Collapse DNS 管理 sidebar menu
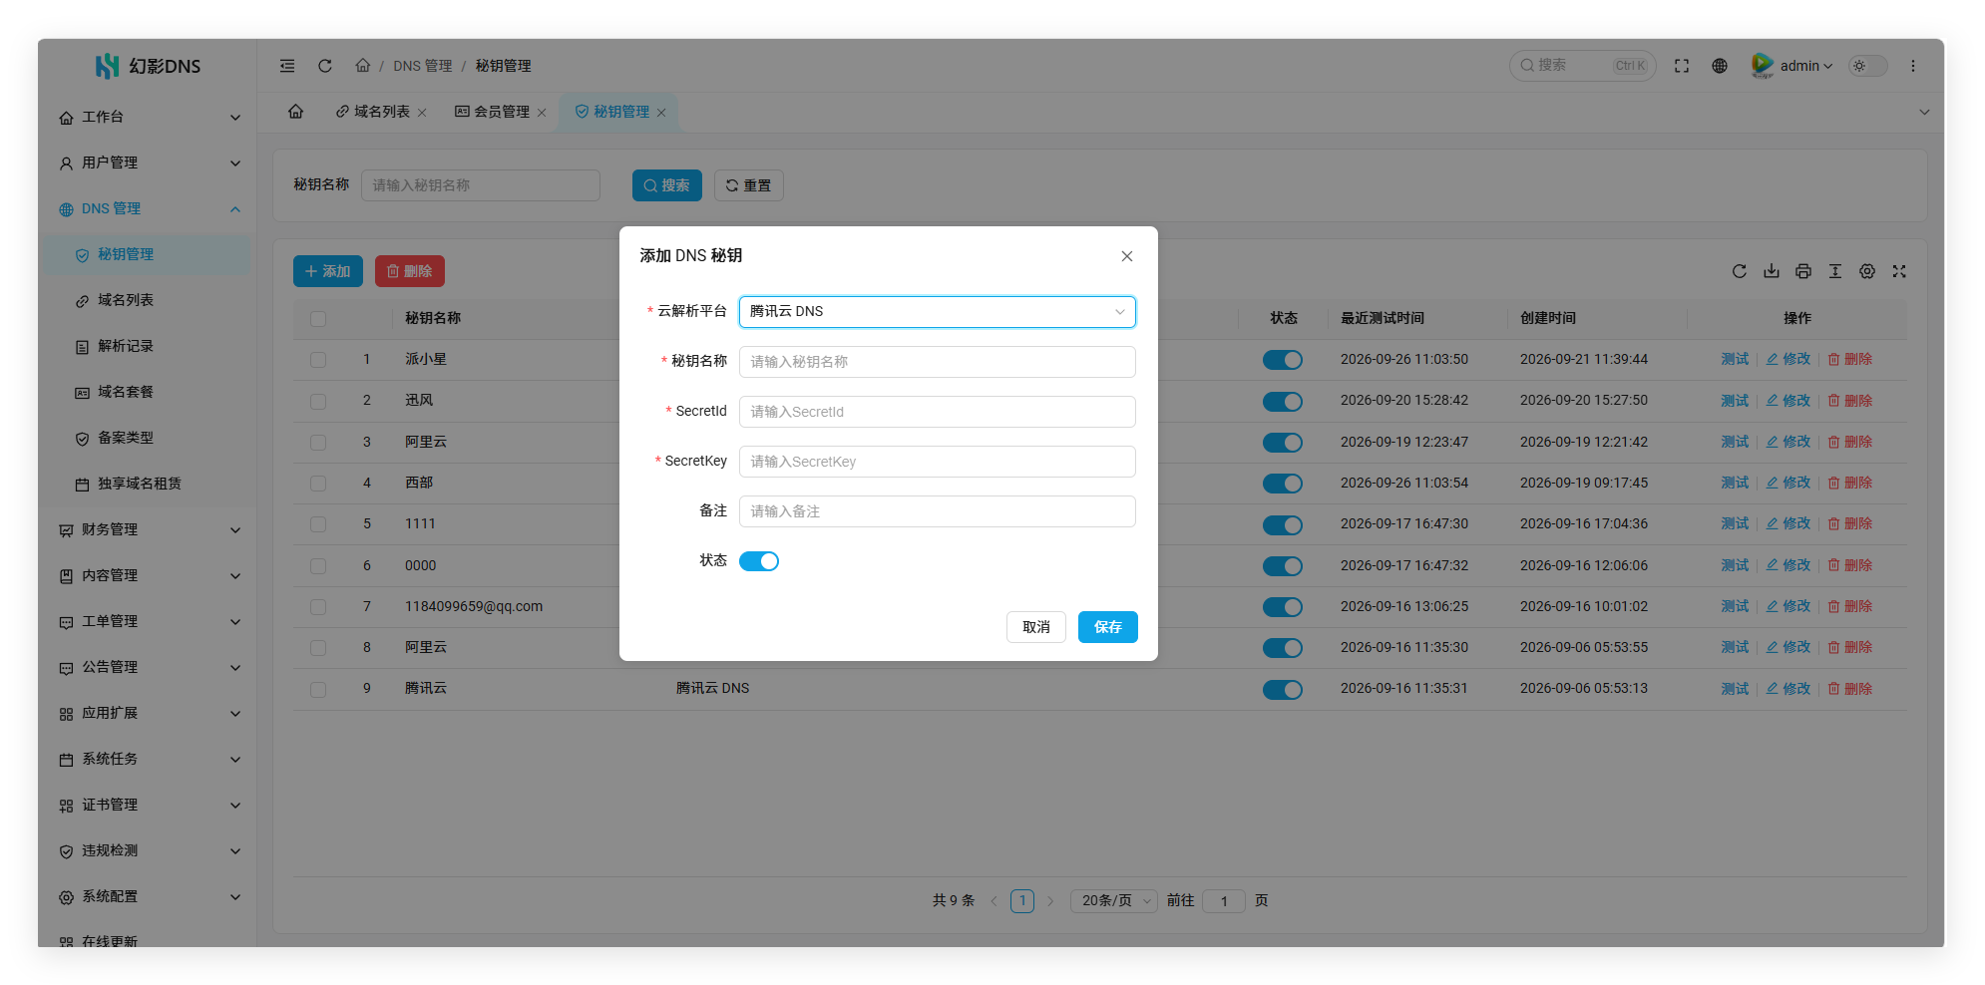The height and width of the screenshot is (985, 1985). click(x=148, y=208)
